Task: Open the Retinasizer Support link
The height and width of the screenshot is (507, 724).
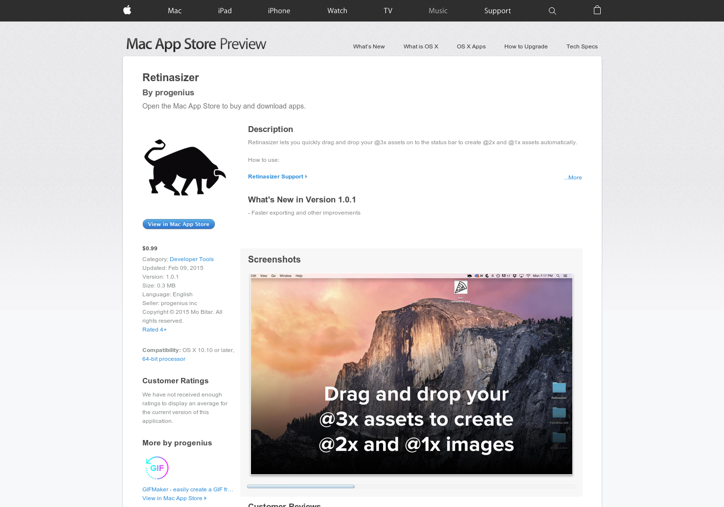Action: click(x=277, y=176)
